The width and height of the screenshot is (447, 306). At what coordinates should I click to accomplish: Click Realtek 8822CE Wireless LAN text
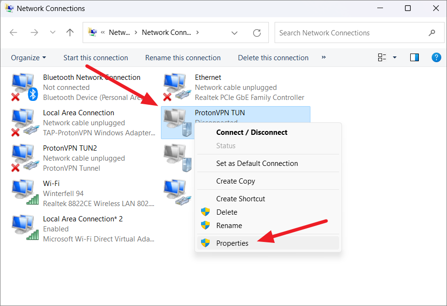point(98,204)
